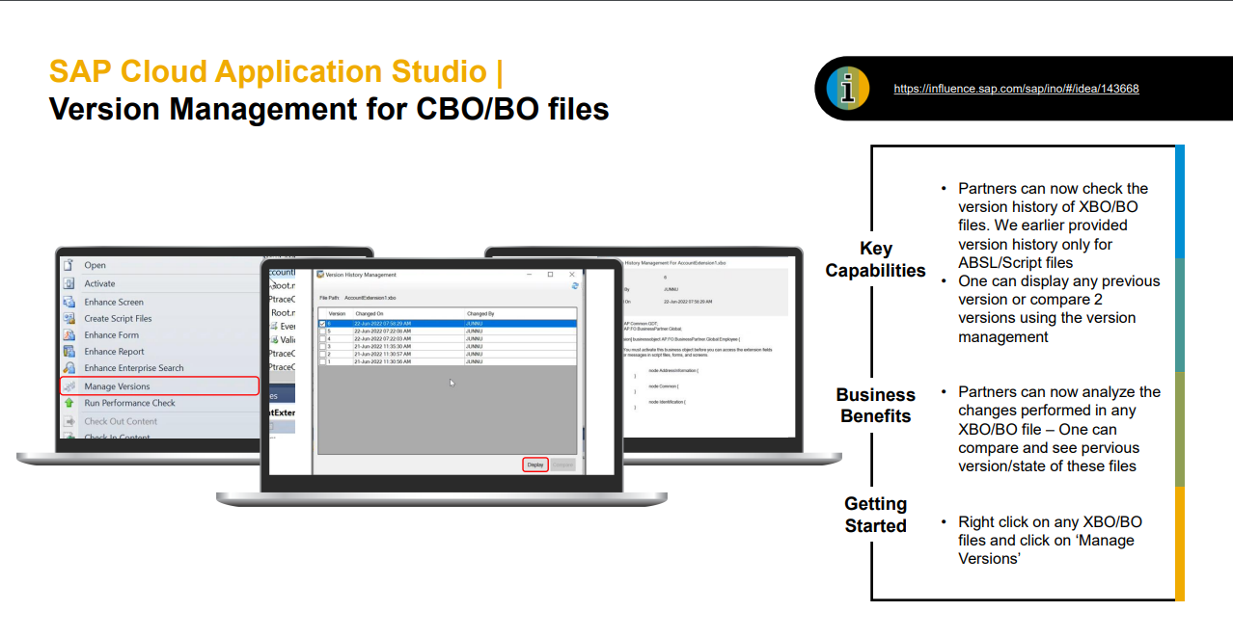Choose Run Performance Check entry
Viewport: 1233px width, 638px height.
129,403
